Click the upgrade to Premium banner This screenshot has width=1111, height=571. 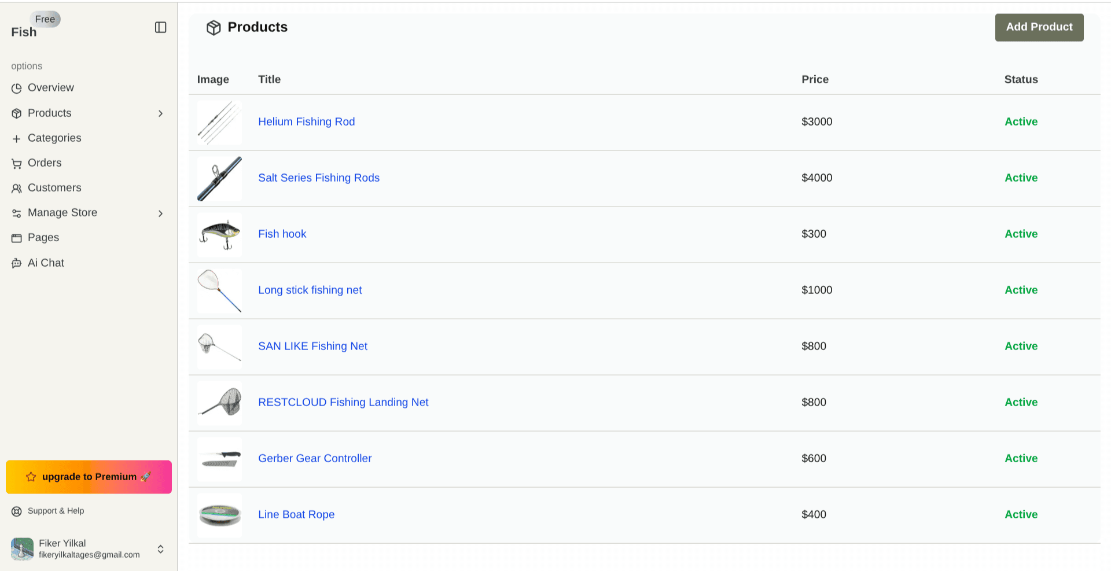[x=88, y=477]
